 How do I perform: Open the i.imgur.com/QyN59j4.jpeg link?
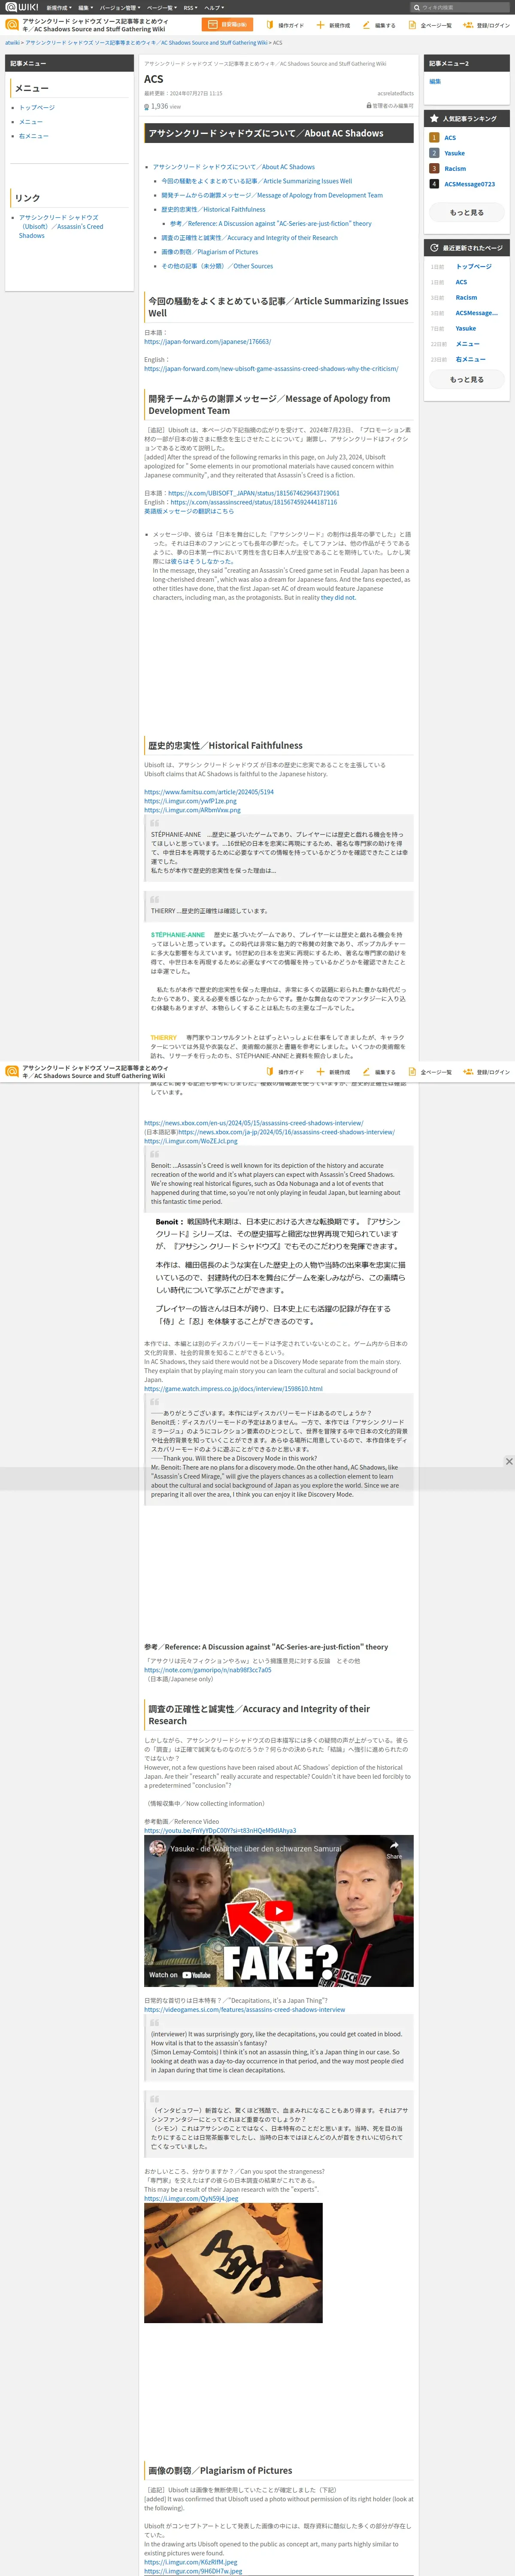191,2198
